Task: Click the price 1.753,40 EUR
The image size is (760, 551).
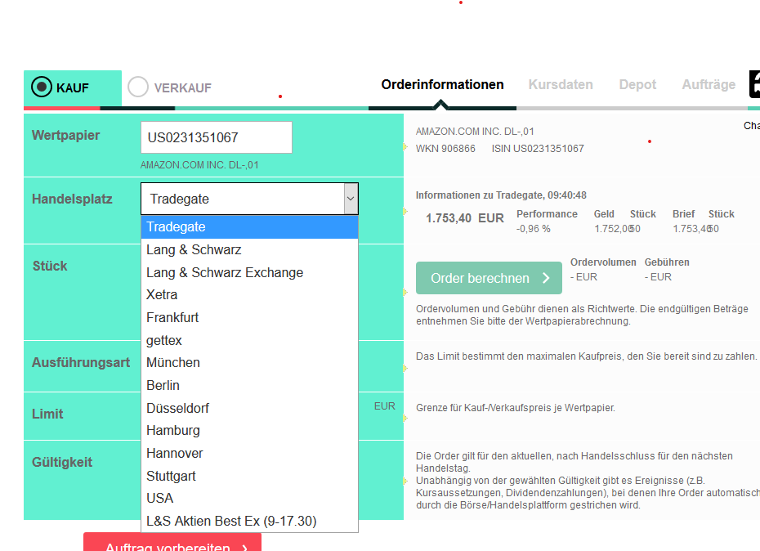Action: (464, 218)
